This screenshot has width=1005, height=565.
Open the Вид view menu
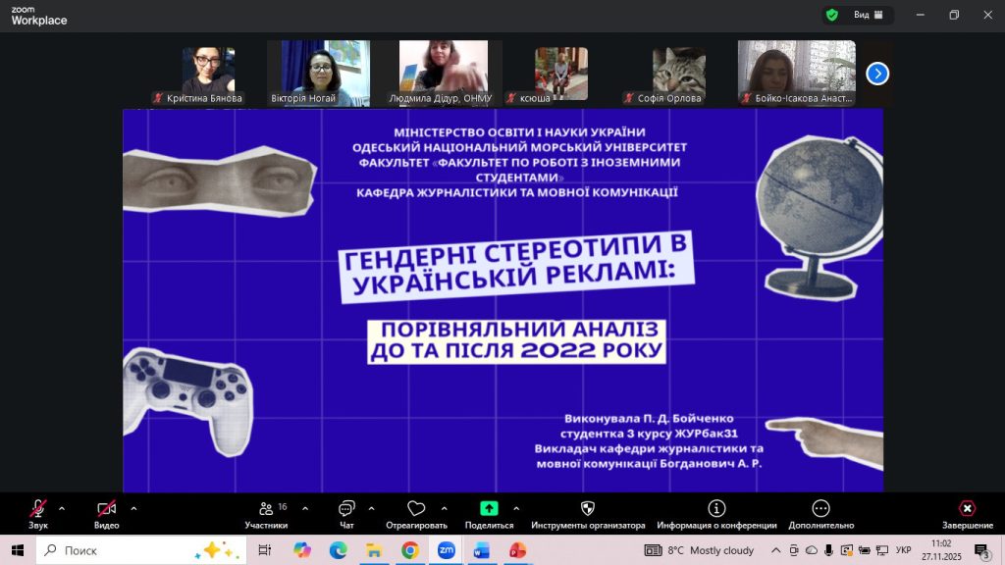coord(870,15)
